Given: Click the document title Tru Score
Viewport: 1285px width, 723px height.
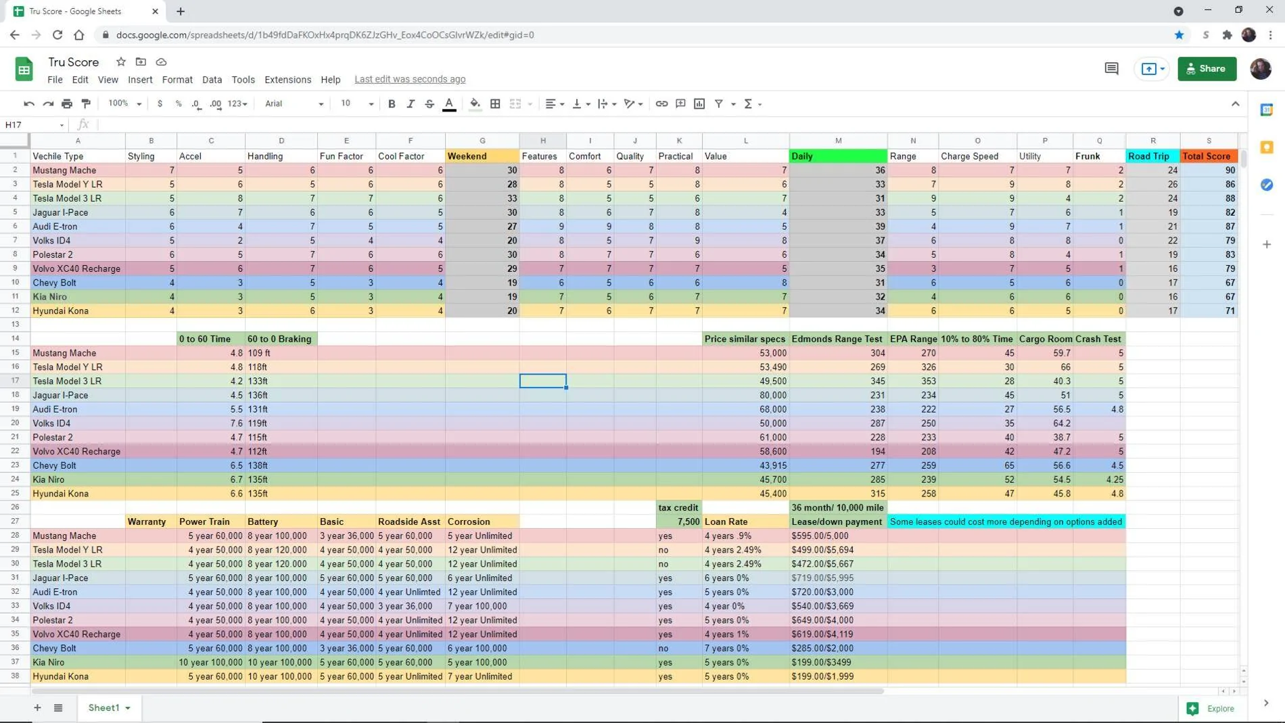Looking at the screenshot, I should click(73, 62).
